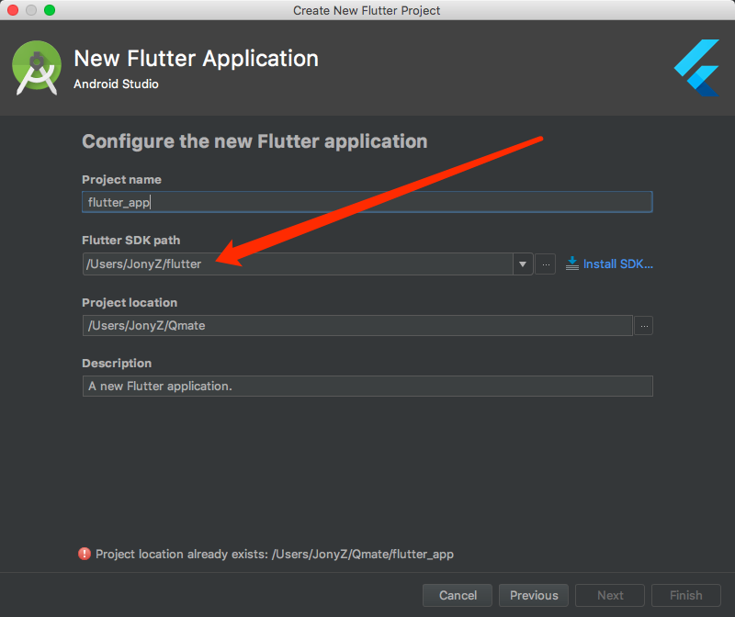Image resolution: width=735 pixels, height=617 pixels.
Task: Click the 'Create New Flutter Project' title bar
Action: click(x=367, y=10)
